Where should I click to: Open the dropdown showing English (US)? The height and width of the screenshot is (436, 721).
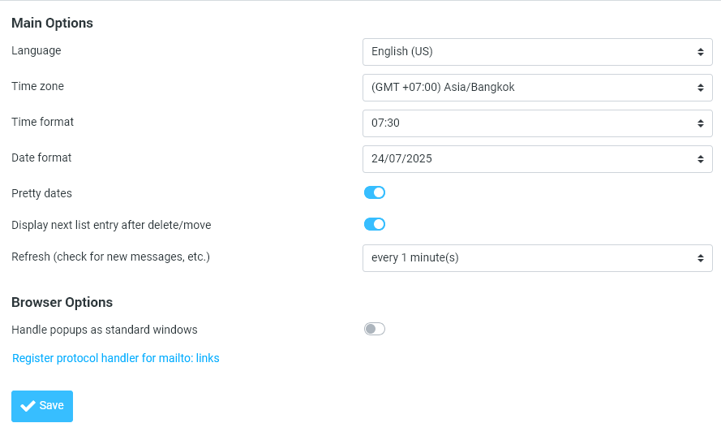click(x=527, y=52)
